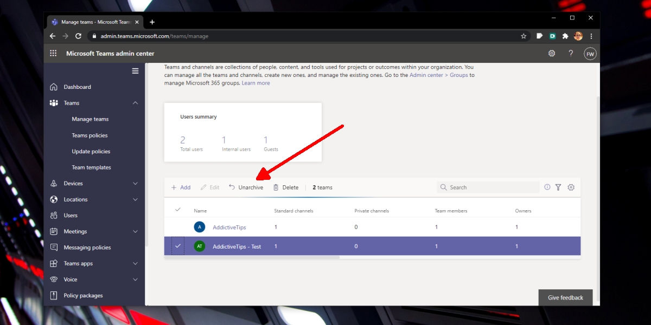Open the AddictiveTips team link
This screenshot has height=325, width=651.
[229, 227]
